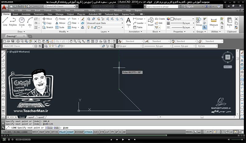Click the drawing area horizontal scrollbar
Viewport: 246px width, 143px height.
click(x=197, y=117)
